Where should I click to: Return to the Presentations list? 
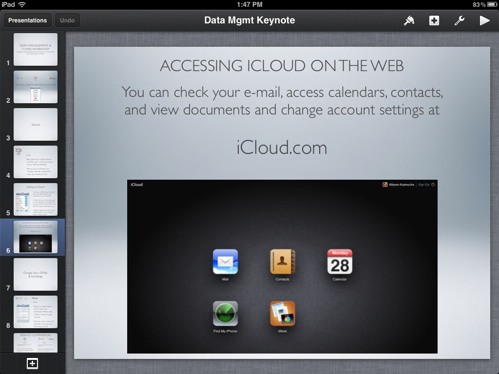(x=27, y=20)
